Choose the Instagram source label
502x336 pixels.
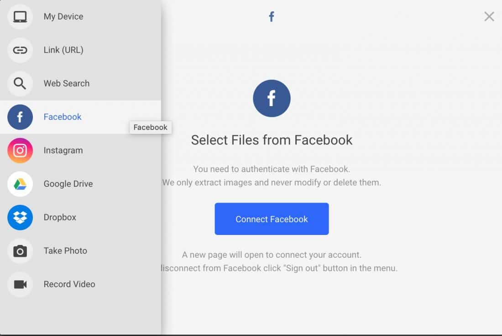(63, 150)
